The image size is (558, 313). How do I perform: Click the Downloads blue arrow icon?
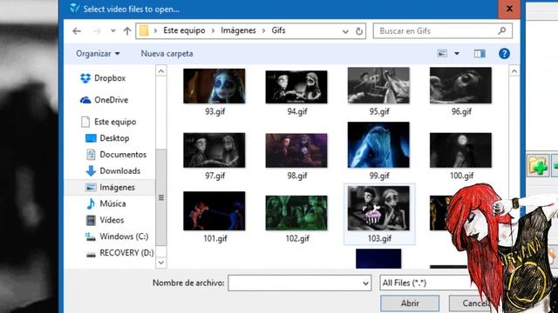(91, 170)
